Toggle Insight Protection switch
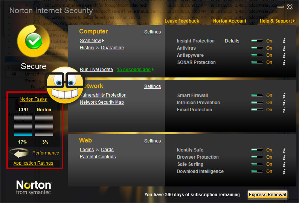Screen dimensions: 299x203 pyautogui.click(x=257, y=41)
